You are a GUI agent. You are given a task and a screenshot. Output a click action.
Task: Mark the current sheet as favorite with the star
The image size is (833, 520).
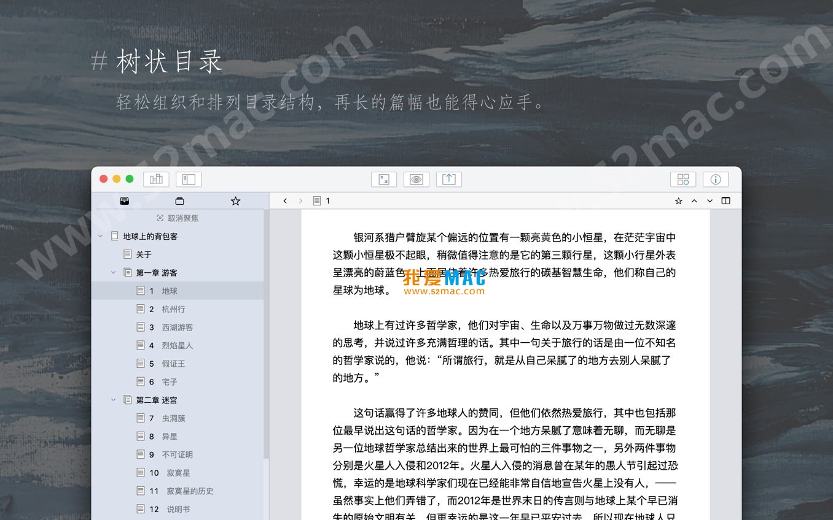[678, 201]
